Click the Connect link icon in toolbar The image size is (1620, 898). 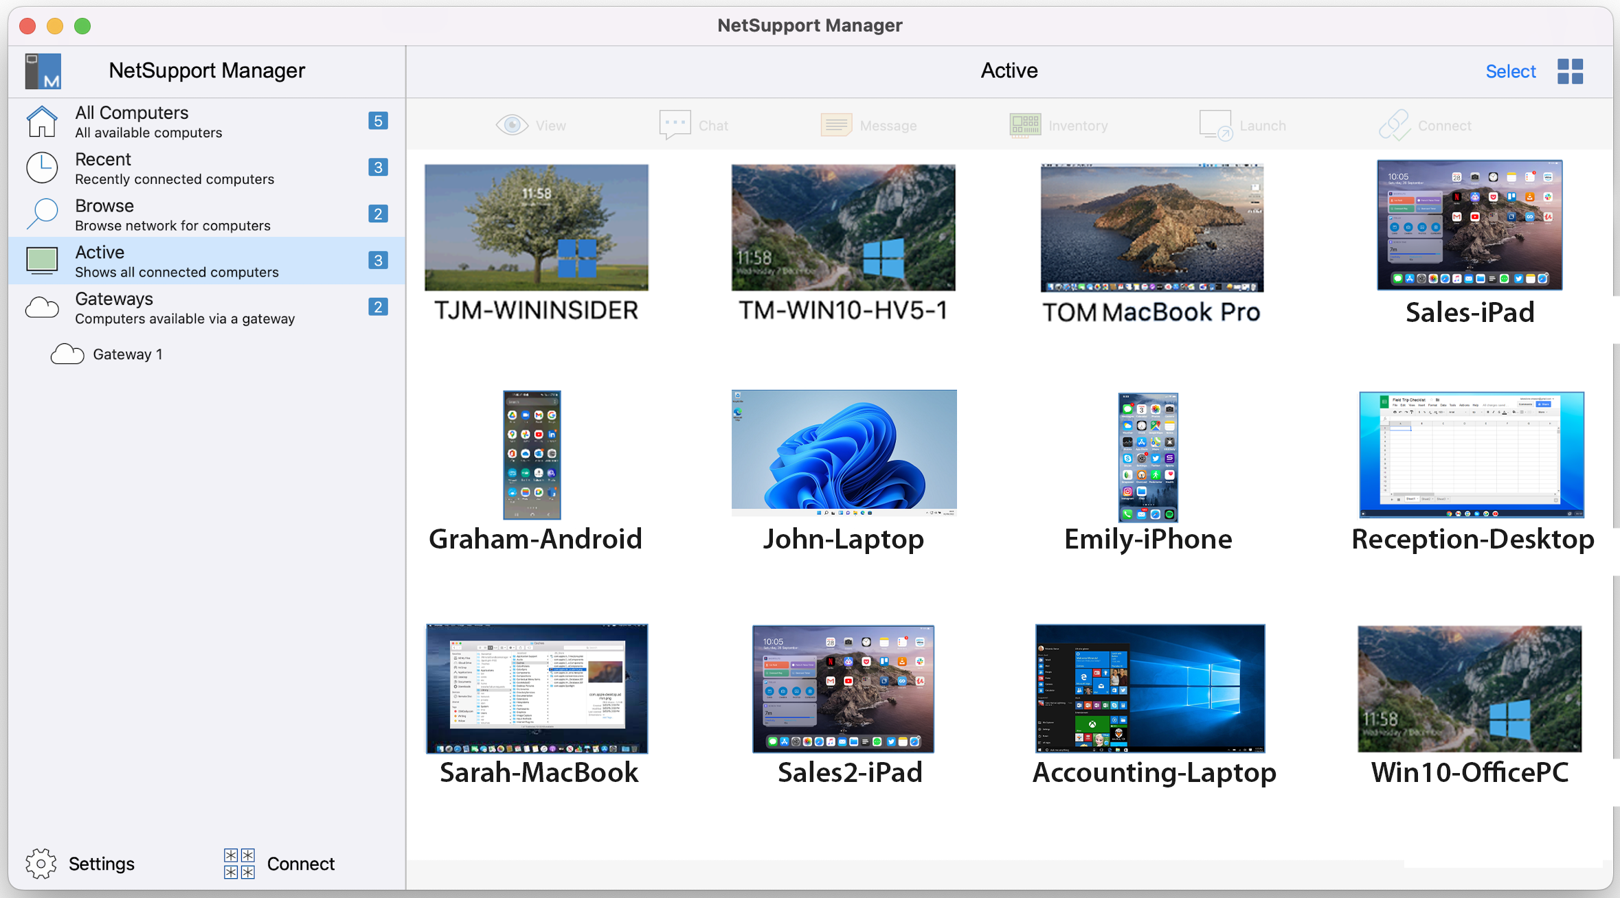tap(1395, 125)
